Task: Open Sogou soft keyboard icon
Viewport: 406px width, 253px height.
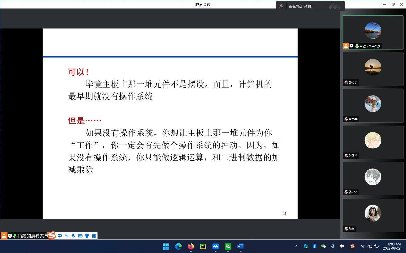Action: [80, 236]
